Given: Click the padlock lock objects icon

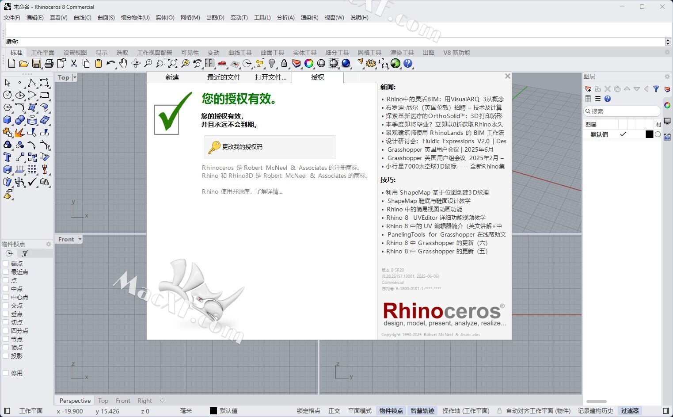Looking at the screenshot, I should 284,64.
